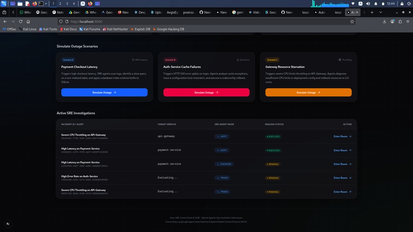This screenshot has width=413, height=232.
Task: Enter Room for the payment-service EXECUTED incident
Action: pyautogui.click(x=342, y=150)
